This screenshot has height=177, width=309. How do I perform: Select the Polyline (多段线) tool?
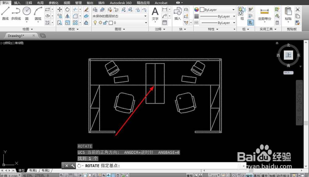coord(16,13)
